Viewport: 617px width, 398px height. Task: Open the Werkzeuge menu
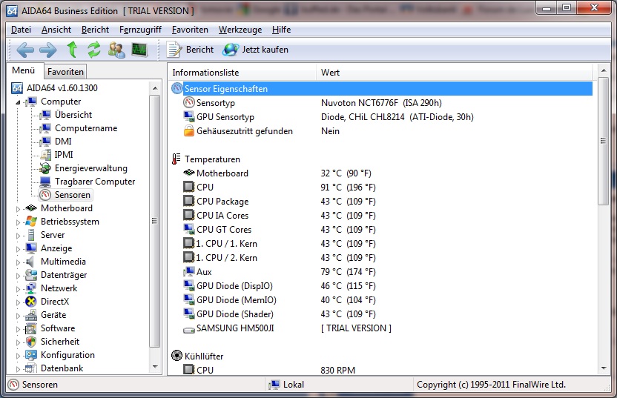pos(240,30)
